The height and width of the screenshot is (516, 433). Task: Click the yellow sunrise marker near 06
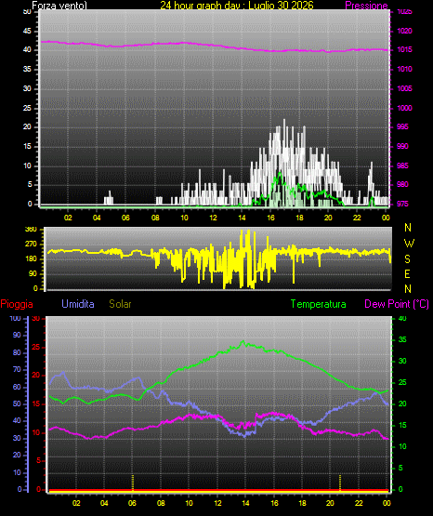point(133,483)
